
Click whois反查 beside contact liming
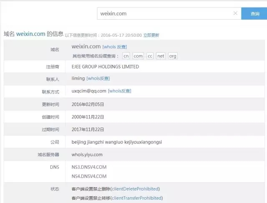[x=98, y=78]
